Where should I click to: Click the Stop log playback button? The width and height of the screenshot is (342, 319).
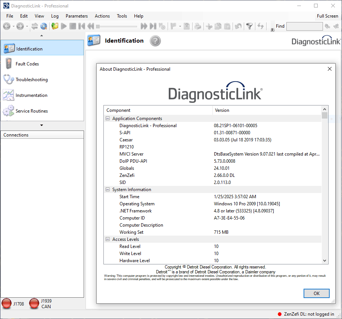[x=73, y=26]
